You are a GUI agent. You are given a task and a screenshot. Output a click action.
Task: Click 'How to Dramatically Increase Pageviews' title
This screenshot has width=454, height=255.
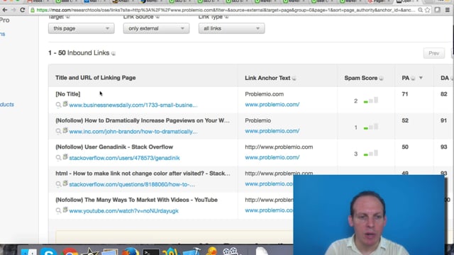tap(143, 120)
